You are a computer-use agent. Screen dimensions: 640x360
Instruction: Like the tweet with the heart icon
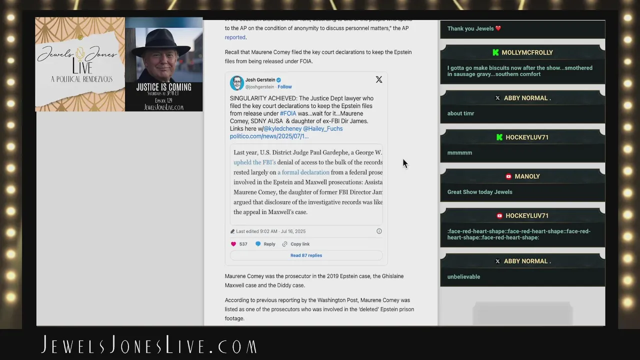click(x=233, y=244)
